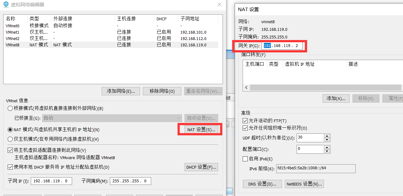Select the 仅主机模式 radio button
403x196 pixels.
(10, 139)
